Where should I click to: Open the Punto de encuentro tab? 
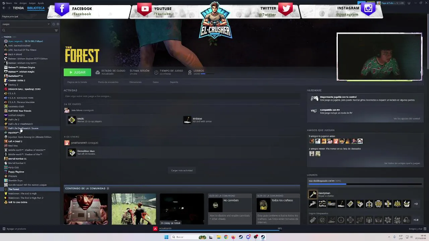pyautogui.click(x=108, y=82)
